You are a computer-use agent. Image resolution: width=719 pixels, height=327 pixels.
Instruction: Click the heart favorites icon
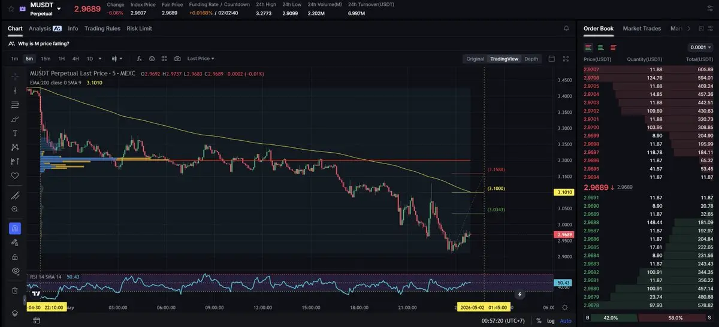click(x=15, y=175)
